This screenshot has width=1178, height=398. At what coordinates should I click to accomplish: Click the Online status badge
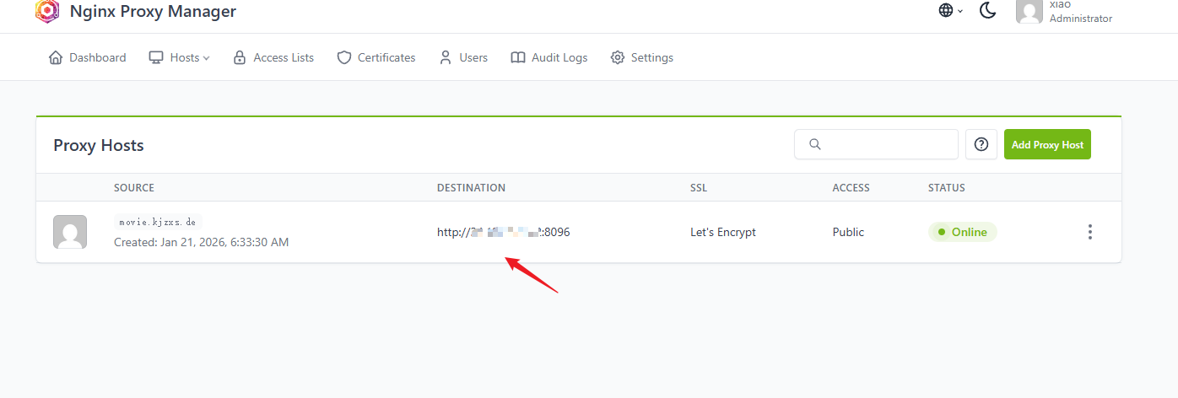click(x=963, y=232)
